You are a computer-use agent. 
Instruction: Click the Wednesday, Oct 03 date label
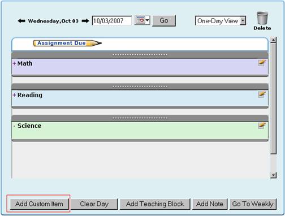(x=53, y=21)
